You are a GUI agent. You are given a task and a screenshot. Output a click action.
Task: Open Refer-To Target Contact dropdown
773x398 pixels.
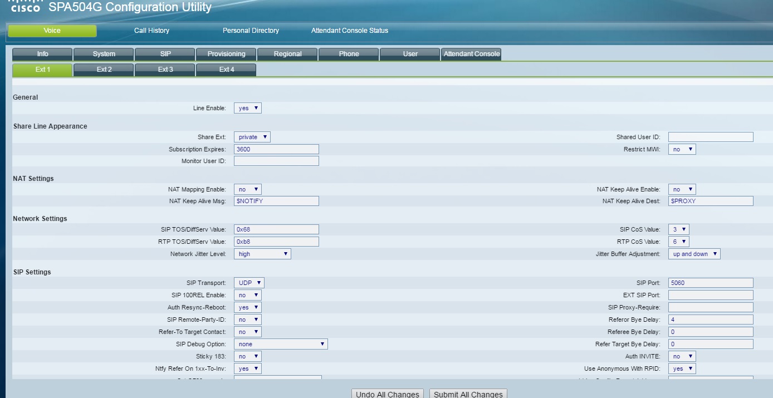point(248,332)
